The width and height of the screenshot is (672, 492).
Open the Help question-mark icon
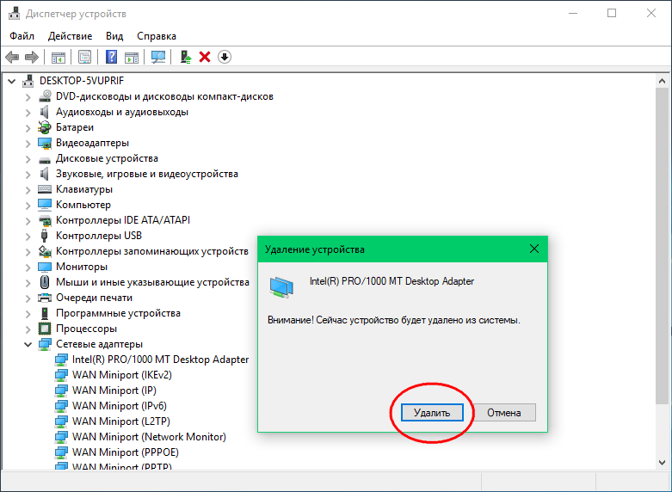click(112, 57)
